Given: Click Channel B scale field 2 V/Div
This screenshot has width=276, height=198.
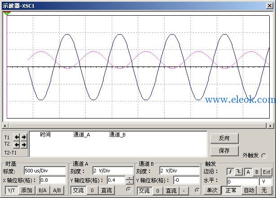Looking at the screenshot, I should [180, 171].
